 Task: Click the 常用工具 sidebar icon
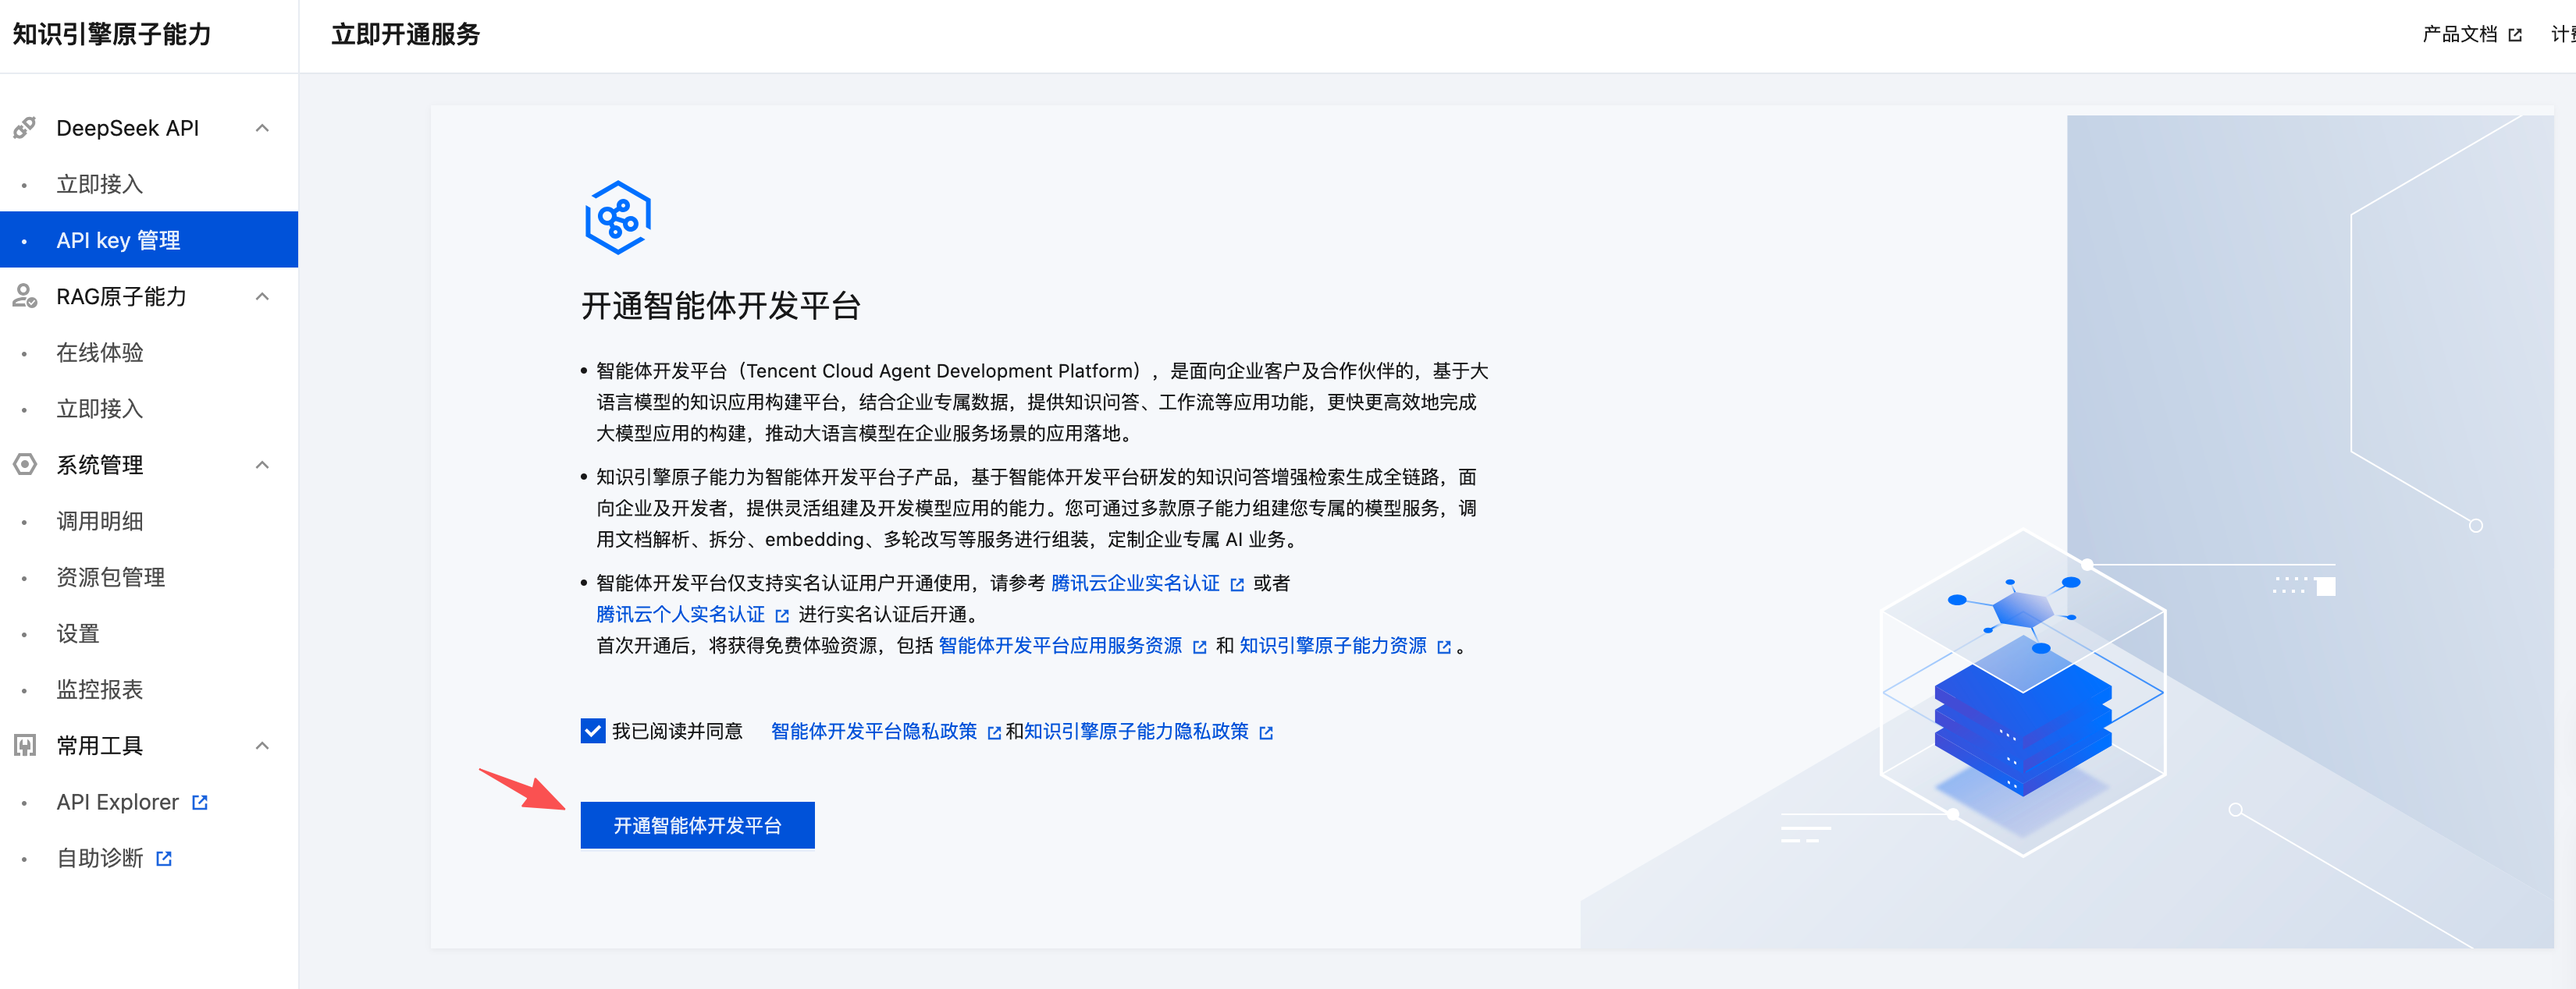(25, 745)
